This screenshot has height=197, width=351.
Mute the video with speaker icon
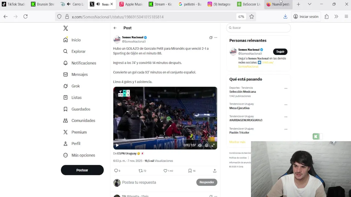[x=200, y=145]
